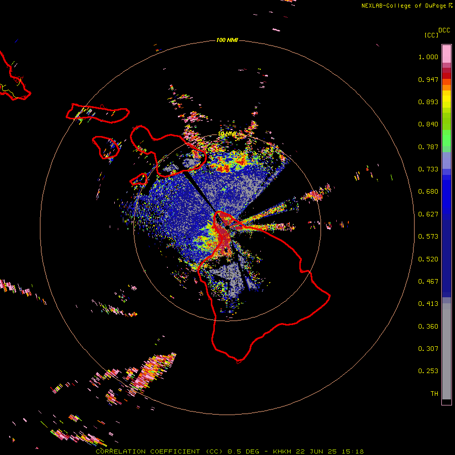
Task: Click the 0.947 value on color scale
Action: click(x=428, y=79)
